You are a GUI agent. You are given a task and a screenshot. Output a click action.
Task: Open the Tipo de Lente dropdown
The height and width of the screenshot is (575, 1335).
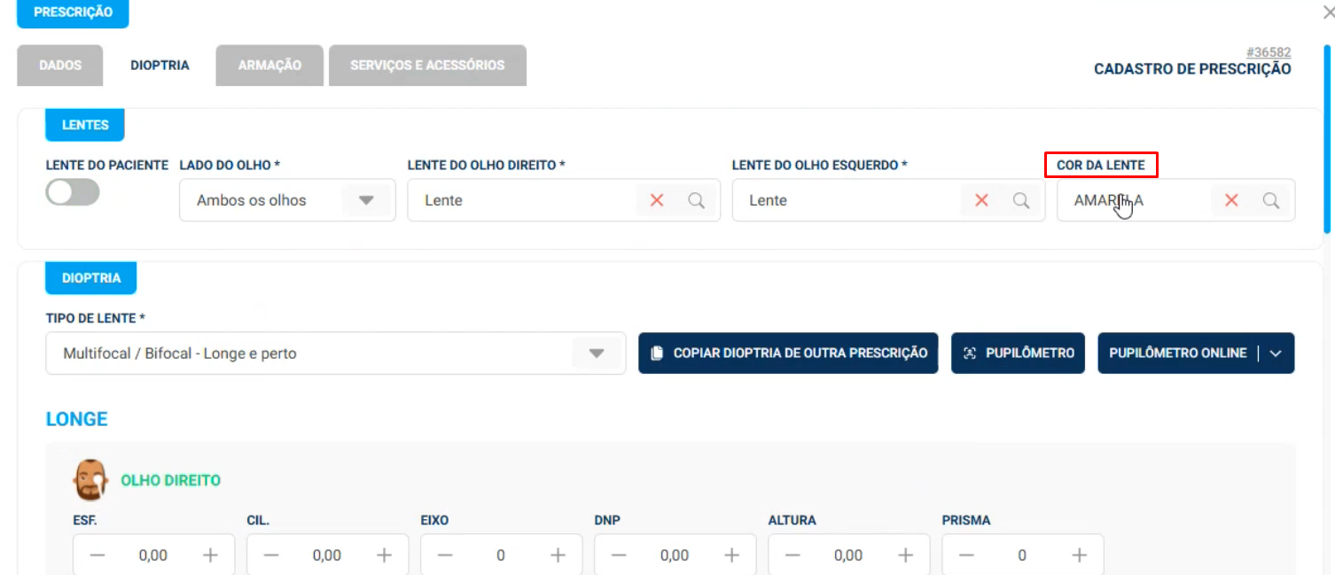[597, 354]
